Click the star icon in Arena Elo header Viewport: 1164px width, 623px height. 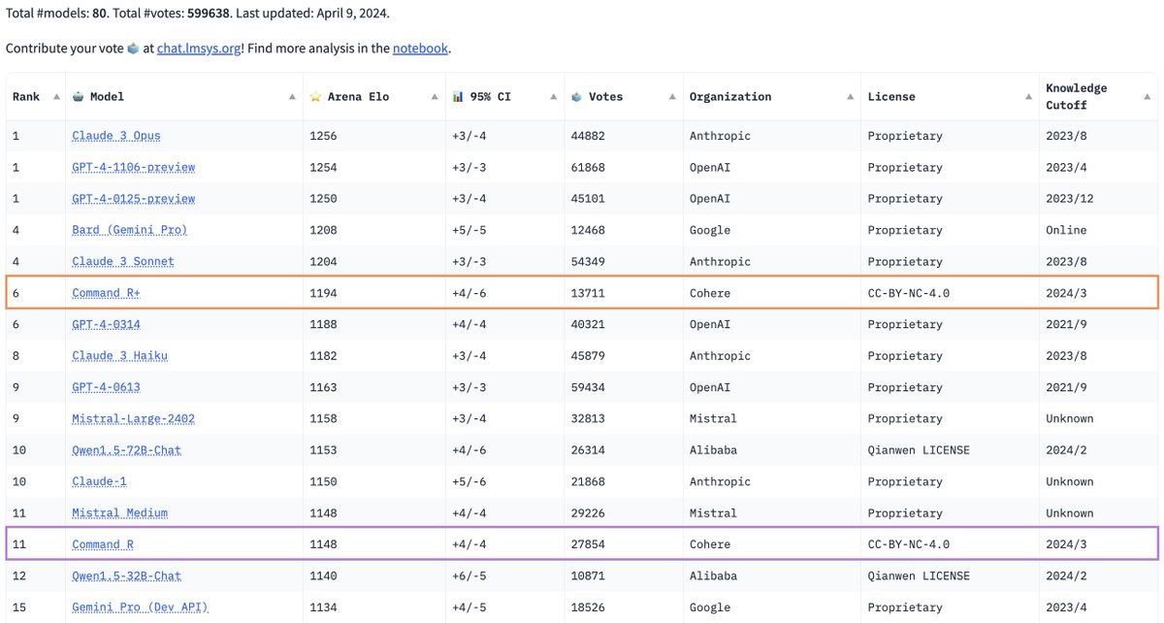tap(315, 96)
